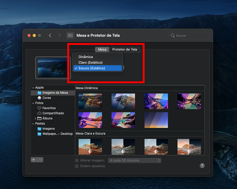
Task: Open the A cada 30 minutos dropdown
Action: click(x=135, y=160)
